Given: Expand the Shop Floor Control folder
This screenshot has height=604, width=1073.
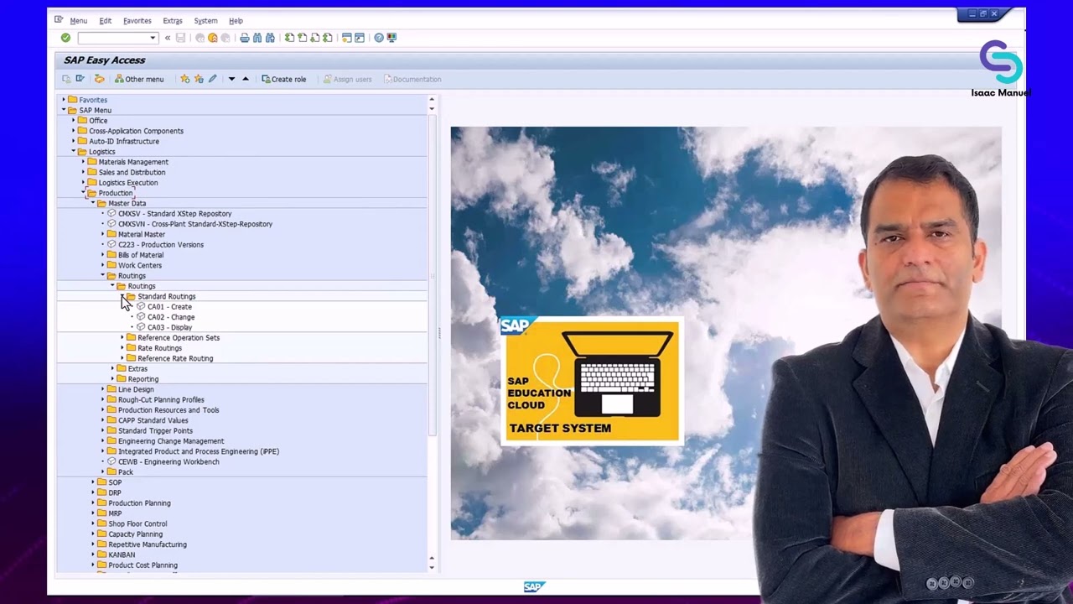Looking at the screenshot, I should click(x=93, y=523).
